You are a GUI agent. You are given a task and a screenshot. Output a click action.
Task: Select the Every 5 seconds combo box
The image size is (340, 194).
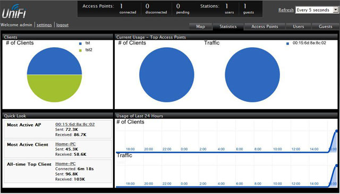tap(317, 10)
